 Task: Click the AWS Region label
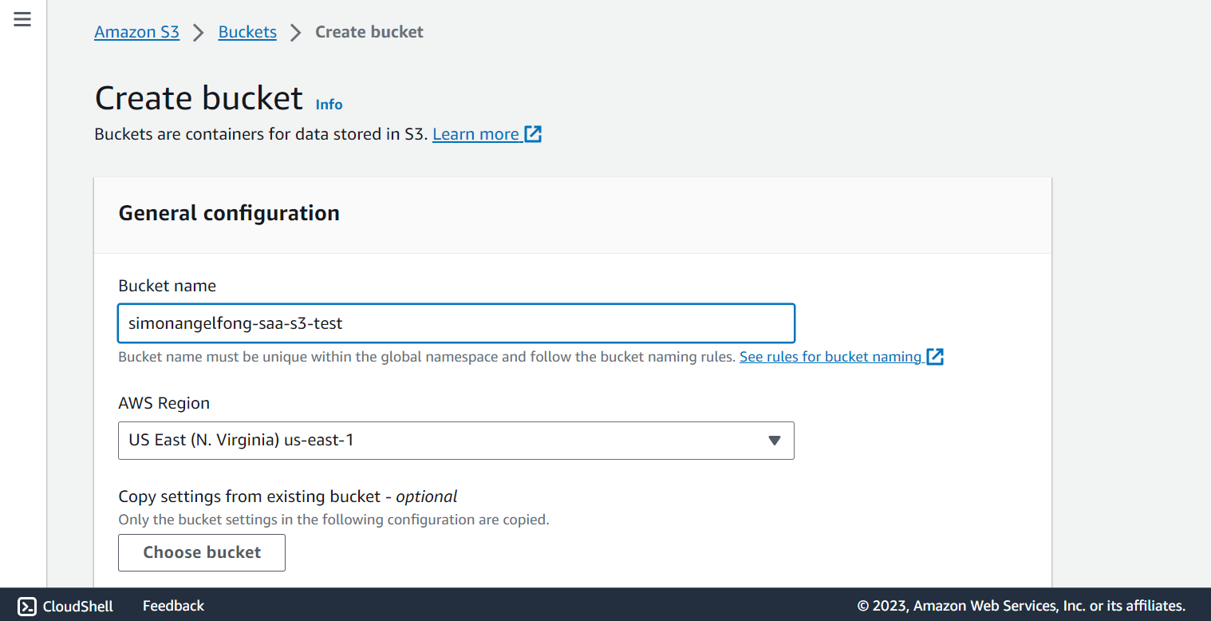(164, 403)
